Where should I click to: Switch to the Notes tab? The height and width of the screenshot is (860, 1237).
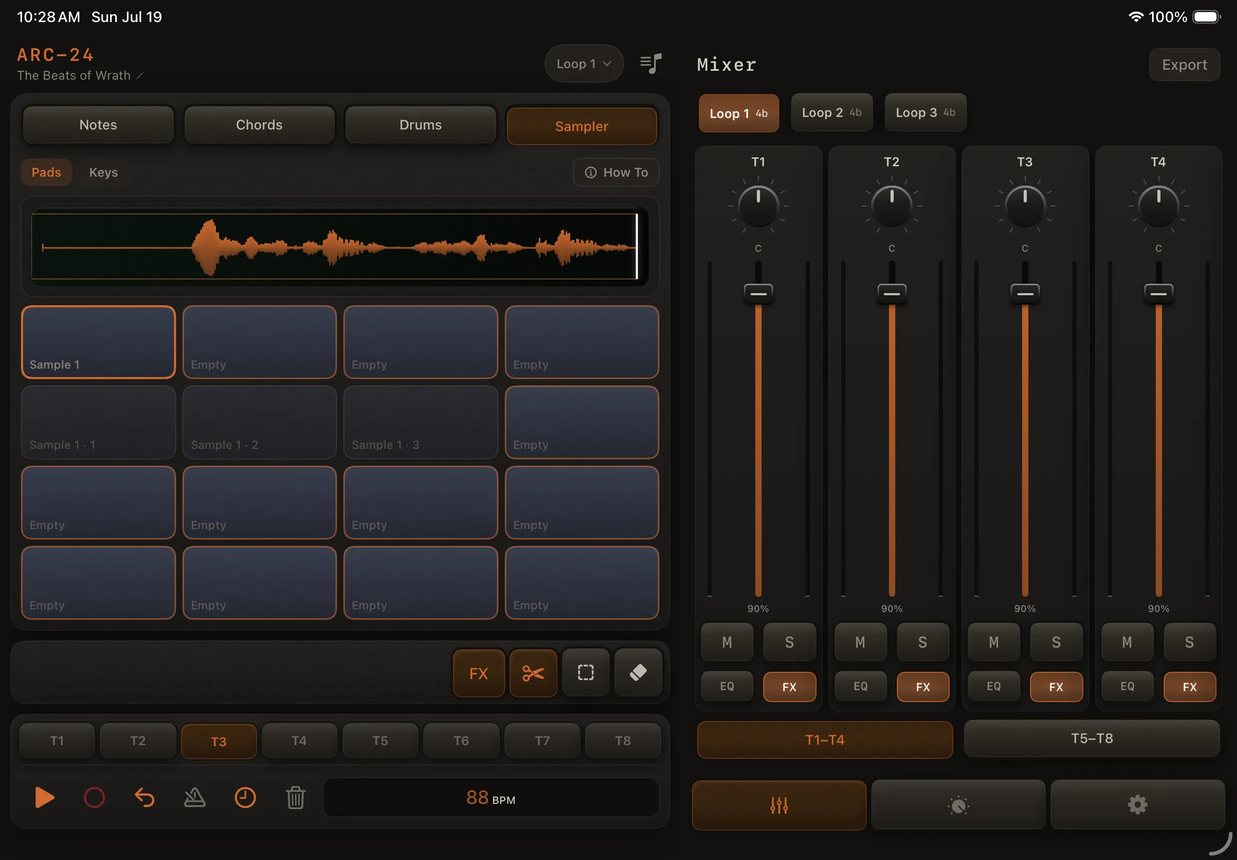click(x=98, y=125)
